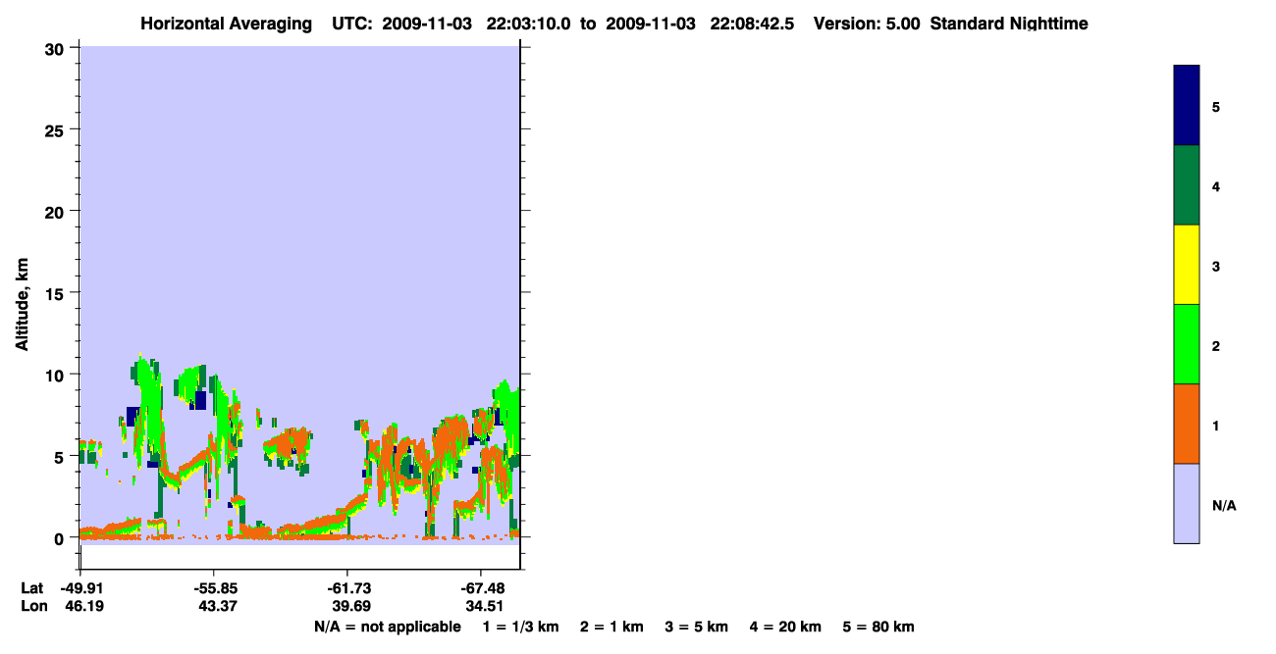
Task: Click the longitude value 43.37
Action: (x=216, y=607)
